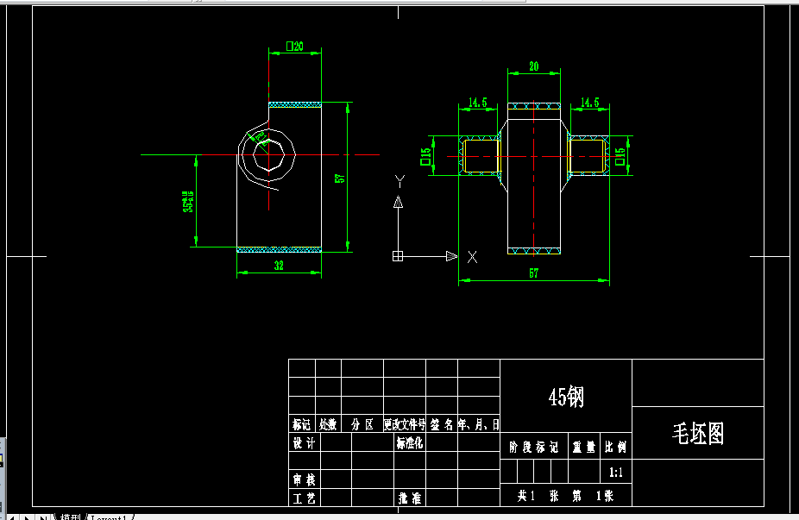799x520 pixels.
Task: Click the 处数 header cell
Action: tap(328, 424)
